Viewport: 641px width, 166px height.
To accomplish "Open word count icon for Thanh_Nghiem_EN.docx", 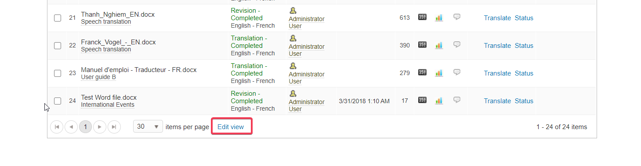I will point(422,17).
